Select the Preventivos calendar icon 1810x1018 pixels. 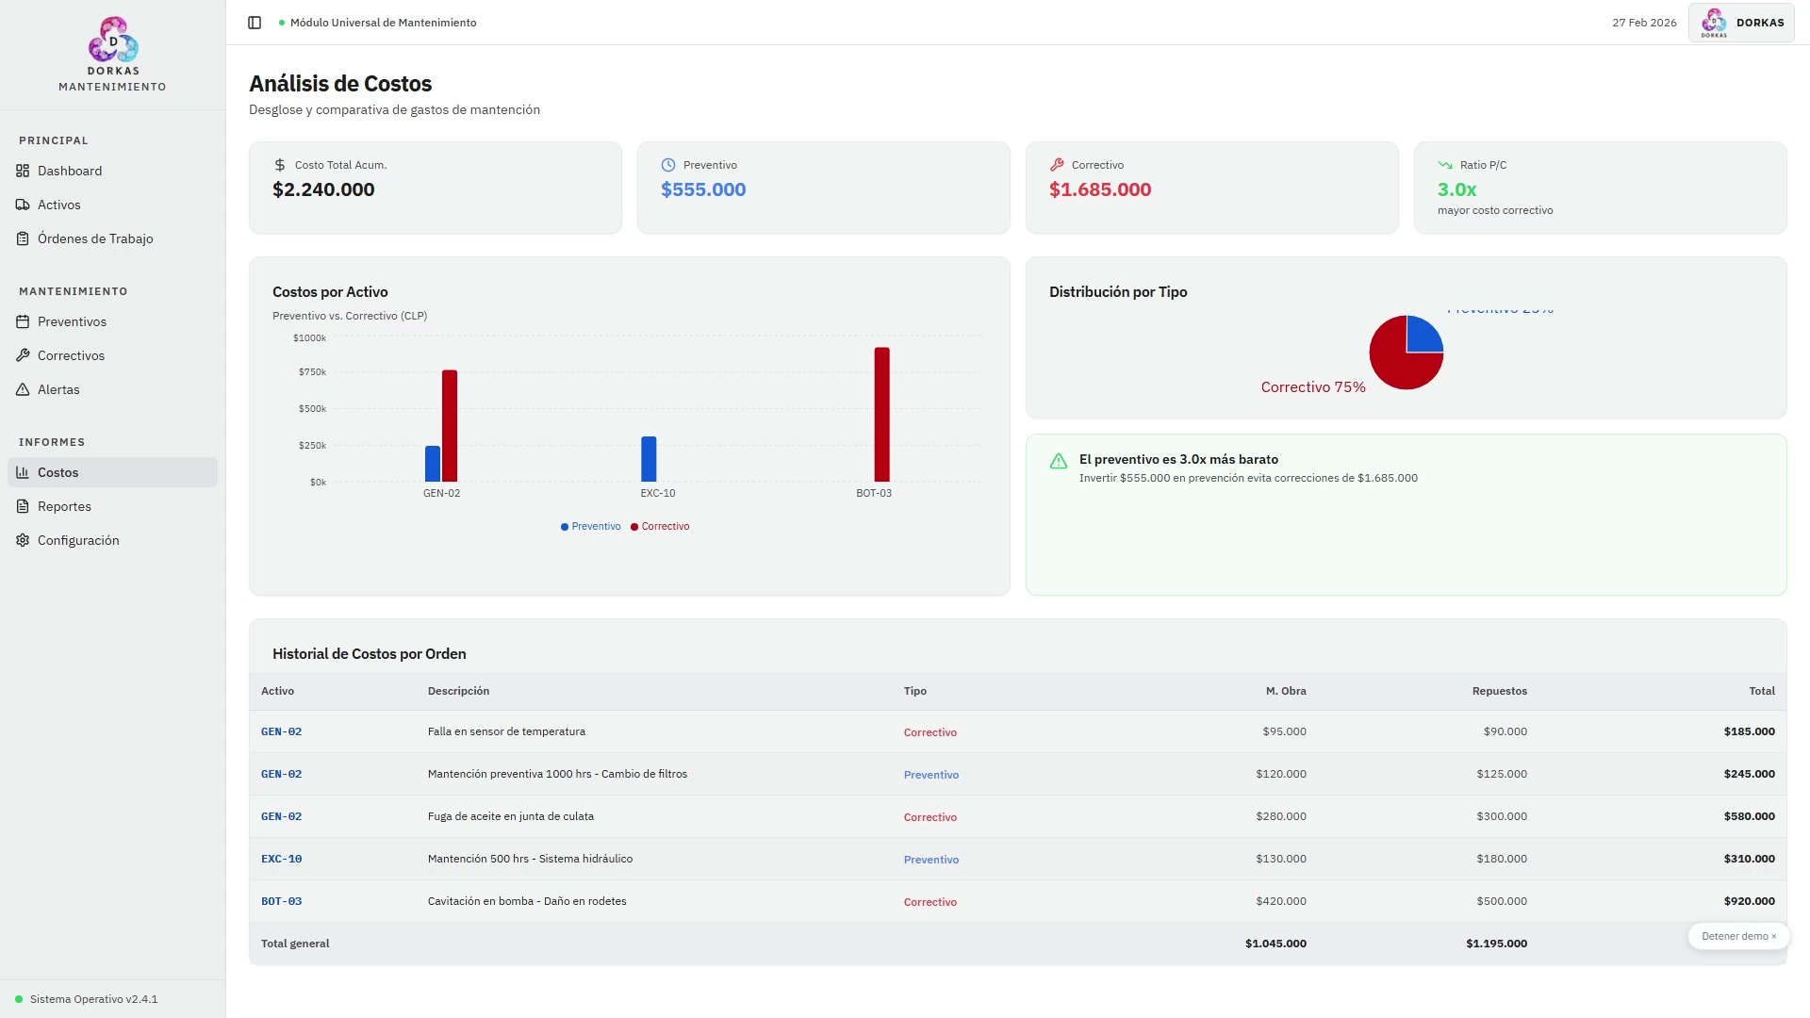pos(23,321)
